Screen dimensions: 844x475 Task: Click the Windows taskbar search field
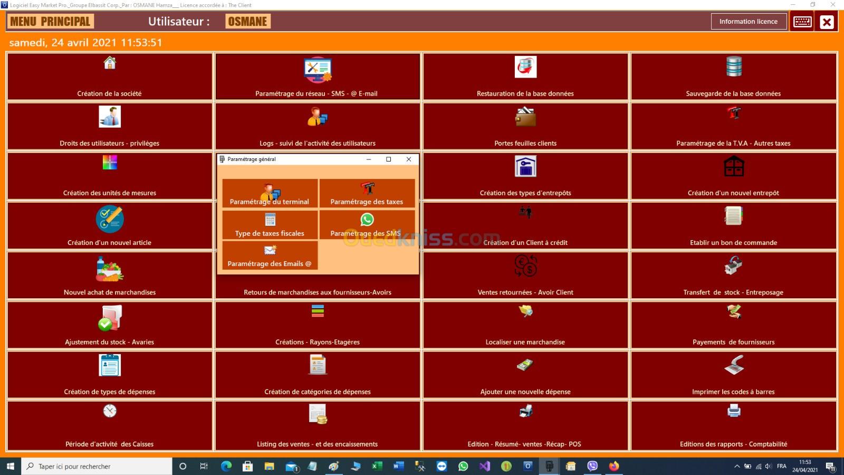tap(98, 467)
